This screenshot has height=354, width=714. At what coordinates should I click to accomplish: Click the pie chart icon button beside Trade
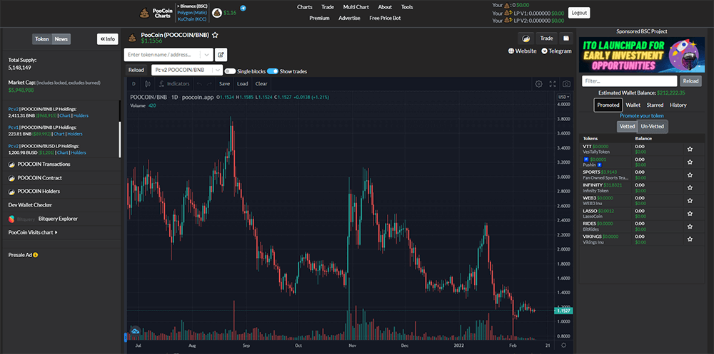[526, 38]
